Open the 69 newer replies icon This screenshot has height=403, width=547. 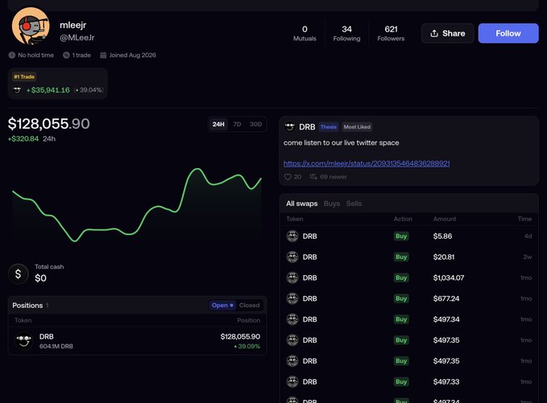coord(313,177)
